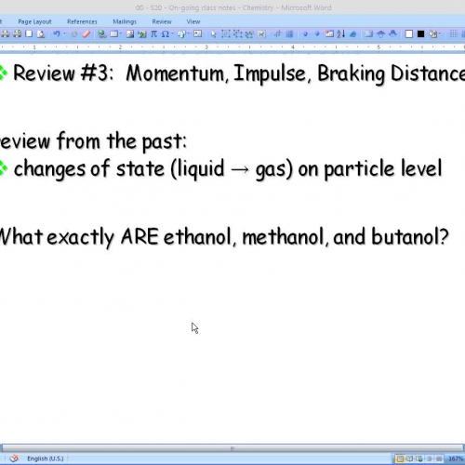Click the 167% zoom level button
The width and height of the screenshot is (465, 465).
pyautogui.click(x=456, y=458)
